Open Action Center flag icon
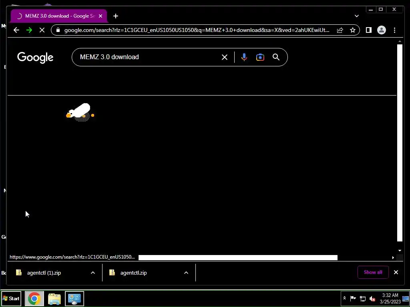Screen dimensions: 410x307 pos(353,298)
